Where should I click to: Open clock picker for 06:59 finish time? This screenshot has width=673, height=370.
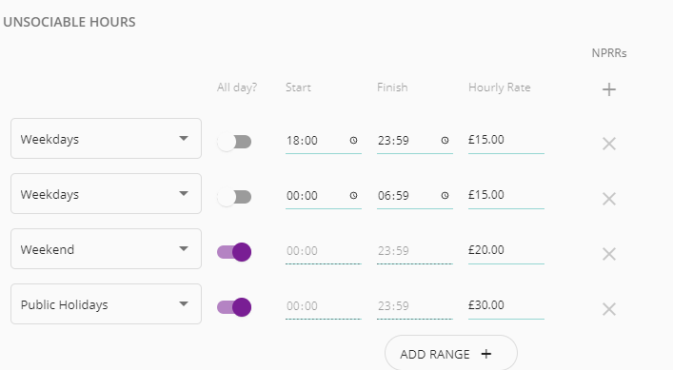[x=445, y=196]
